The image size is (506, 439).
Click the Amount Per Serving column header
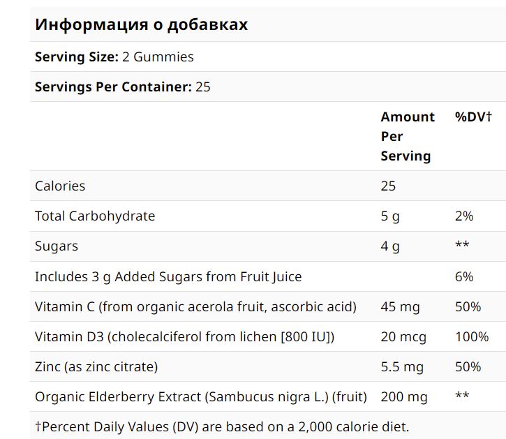click(x=408, y=136)
